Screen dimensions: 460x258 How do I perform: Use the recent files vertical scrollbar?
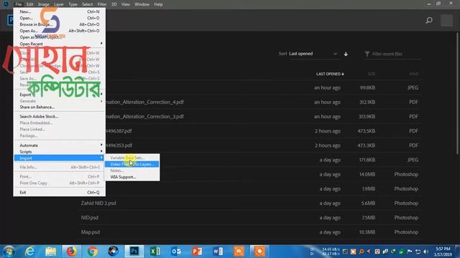tap(457, 94)
